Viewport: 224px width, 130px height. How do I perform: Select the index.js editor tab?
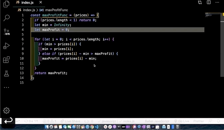(x=29, y=3)
